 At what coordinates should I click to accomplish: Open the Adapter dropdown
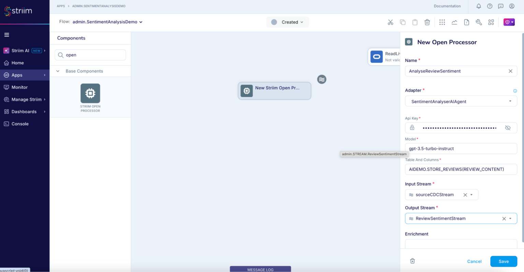tap(510, 101)
